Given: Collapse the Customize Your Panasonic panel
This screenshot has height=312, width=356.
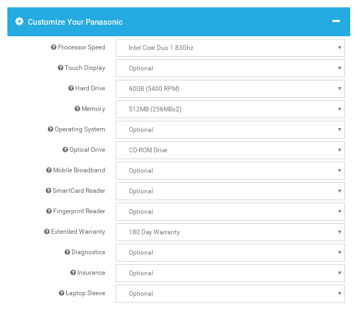Looking at the screenshot, I should pos(336,22).
